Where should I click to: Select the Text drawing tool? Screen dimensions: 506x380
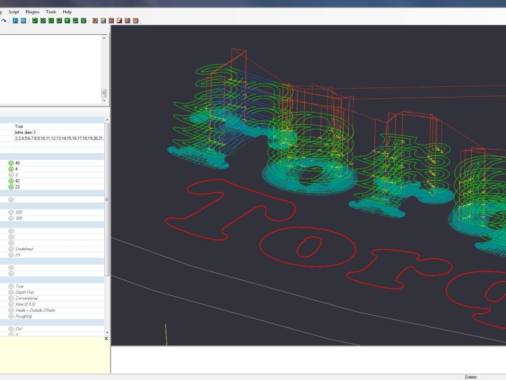click(x=67, y=21)
